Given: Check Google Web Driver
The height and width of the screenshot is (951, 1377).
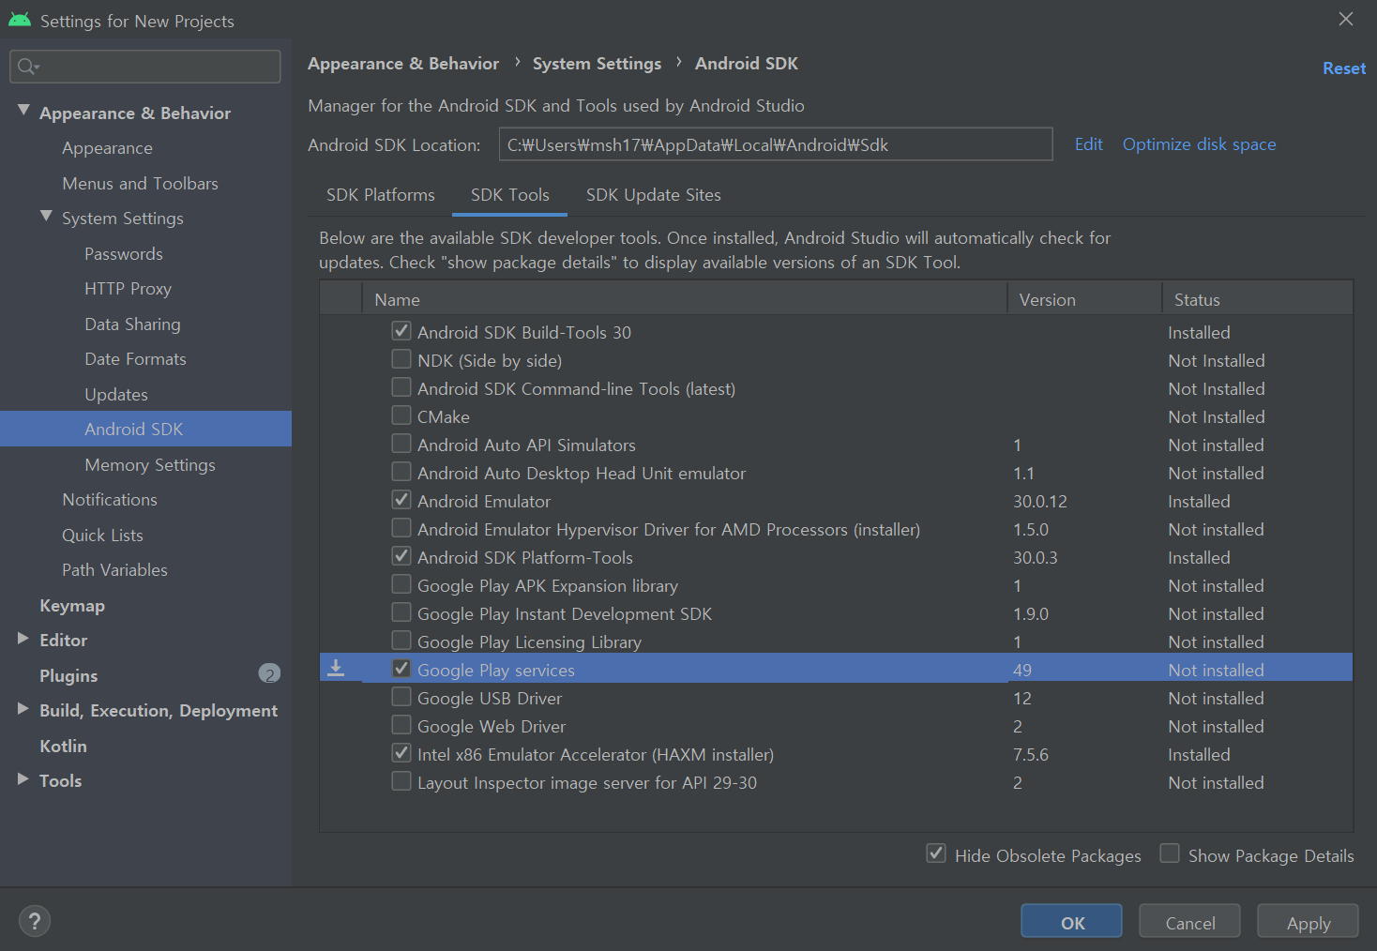Looking at the screenshot, I should coord(401,725).
